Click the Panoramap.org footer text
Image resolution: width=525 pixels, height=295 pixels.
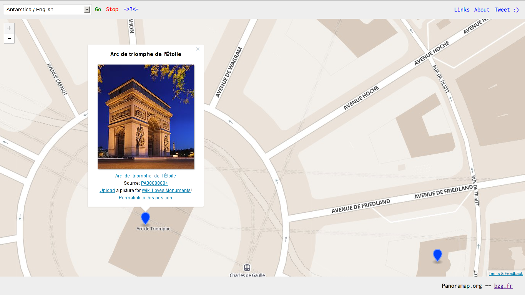(x=462, y=286)
